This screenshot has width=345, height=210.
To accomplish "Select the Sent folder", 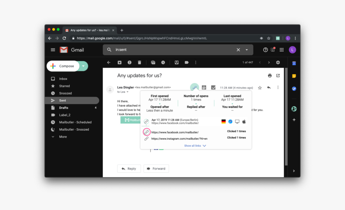I will pos(72,101).
